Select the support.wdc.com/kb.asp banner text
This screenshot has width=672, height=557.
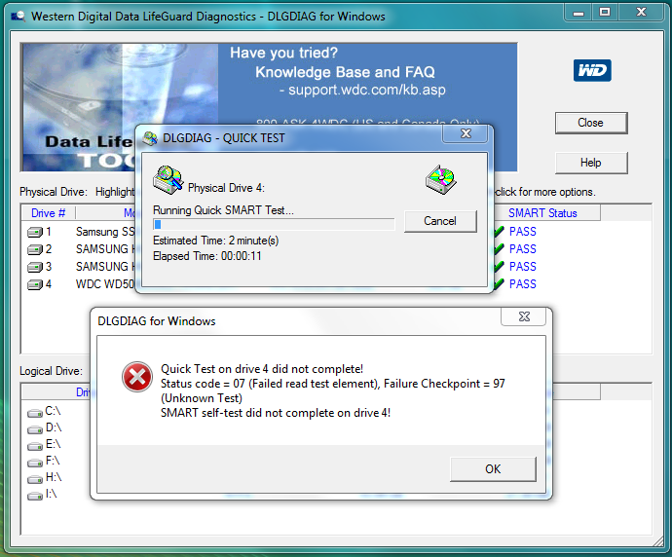point(367,90)
